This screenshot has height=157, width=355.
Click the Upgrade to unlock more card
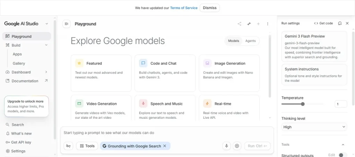(x=26, y=106)
